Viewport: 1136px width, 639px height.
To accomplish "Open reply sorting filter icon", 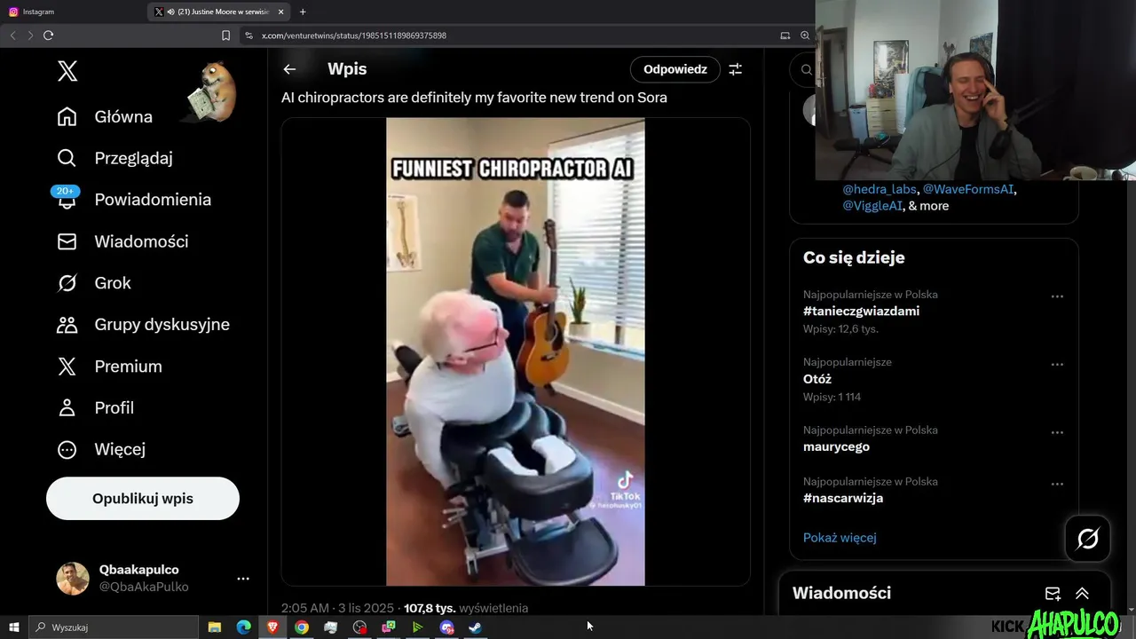I will tap(736, 69).
